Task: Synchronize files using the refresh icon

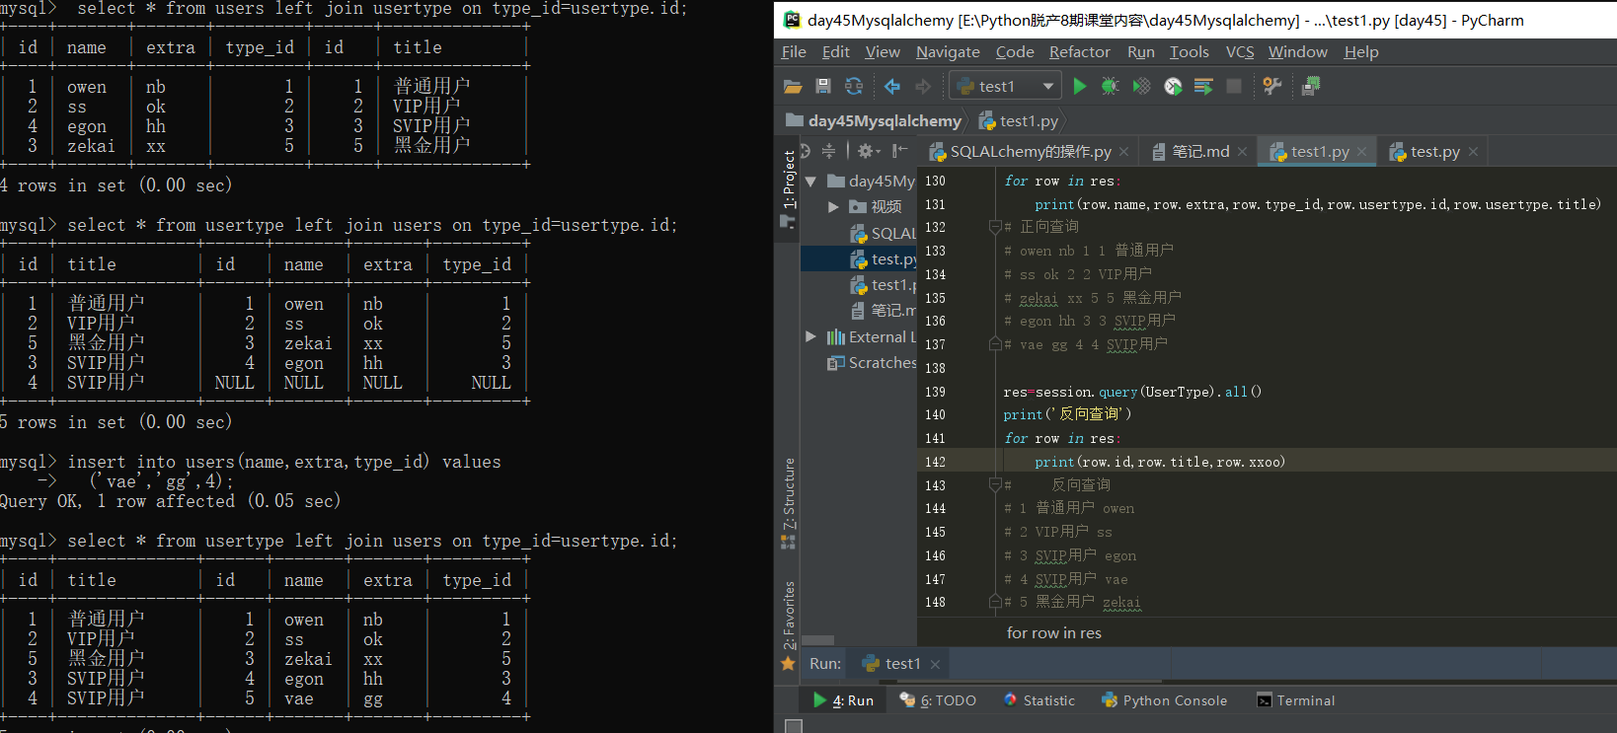Action: [x=854, y=87]
